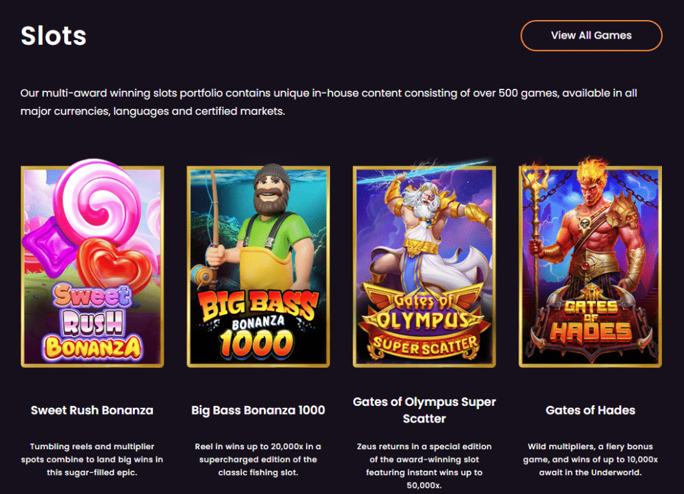Click the Sweet Rush Bonanza title link

(x=92, y=410)
